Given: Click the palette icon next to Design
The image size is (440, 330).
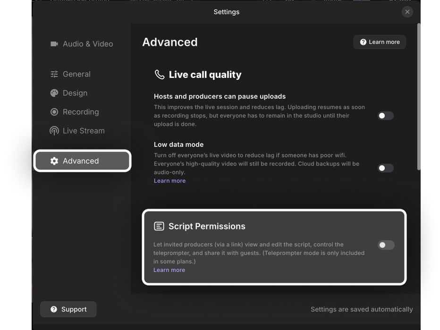Looking at the screenshot, I should coord(54,93).
